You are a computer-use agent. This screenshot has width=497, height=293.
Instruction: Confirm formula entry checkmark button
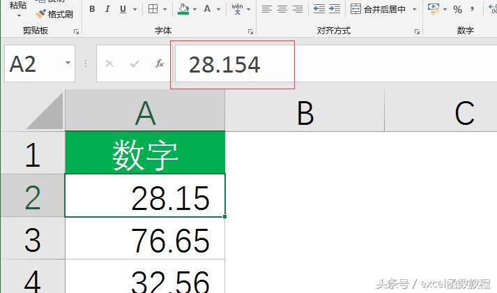(135, 63)
